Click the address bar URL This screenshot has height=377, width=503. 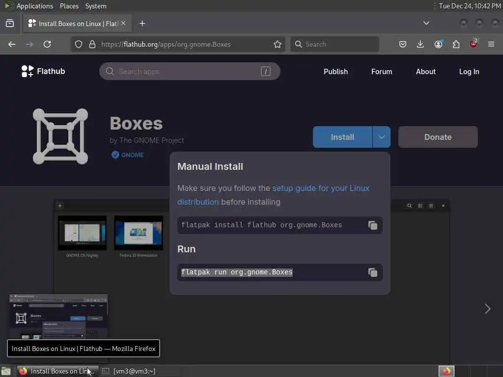pyautogui.click(x=166, y=44)
